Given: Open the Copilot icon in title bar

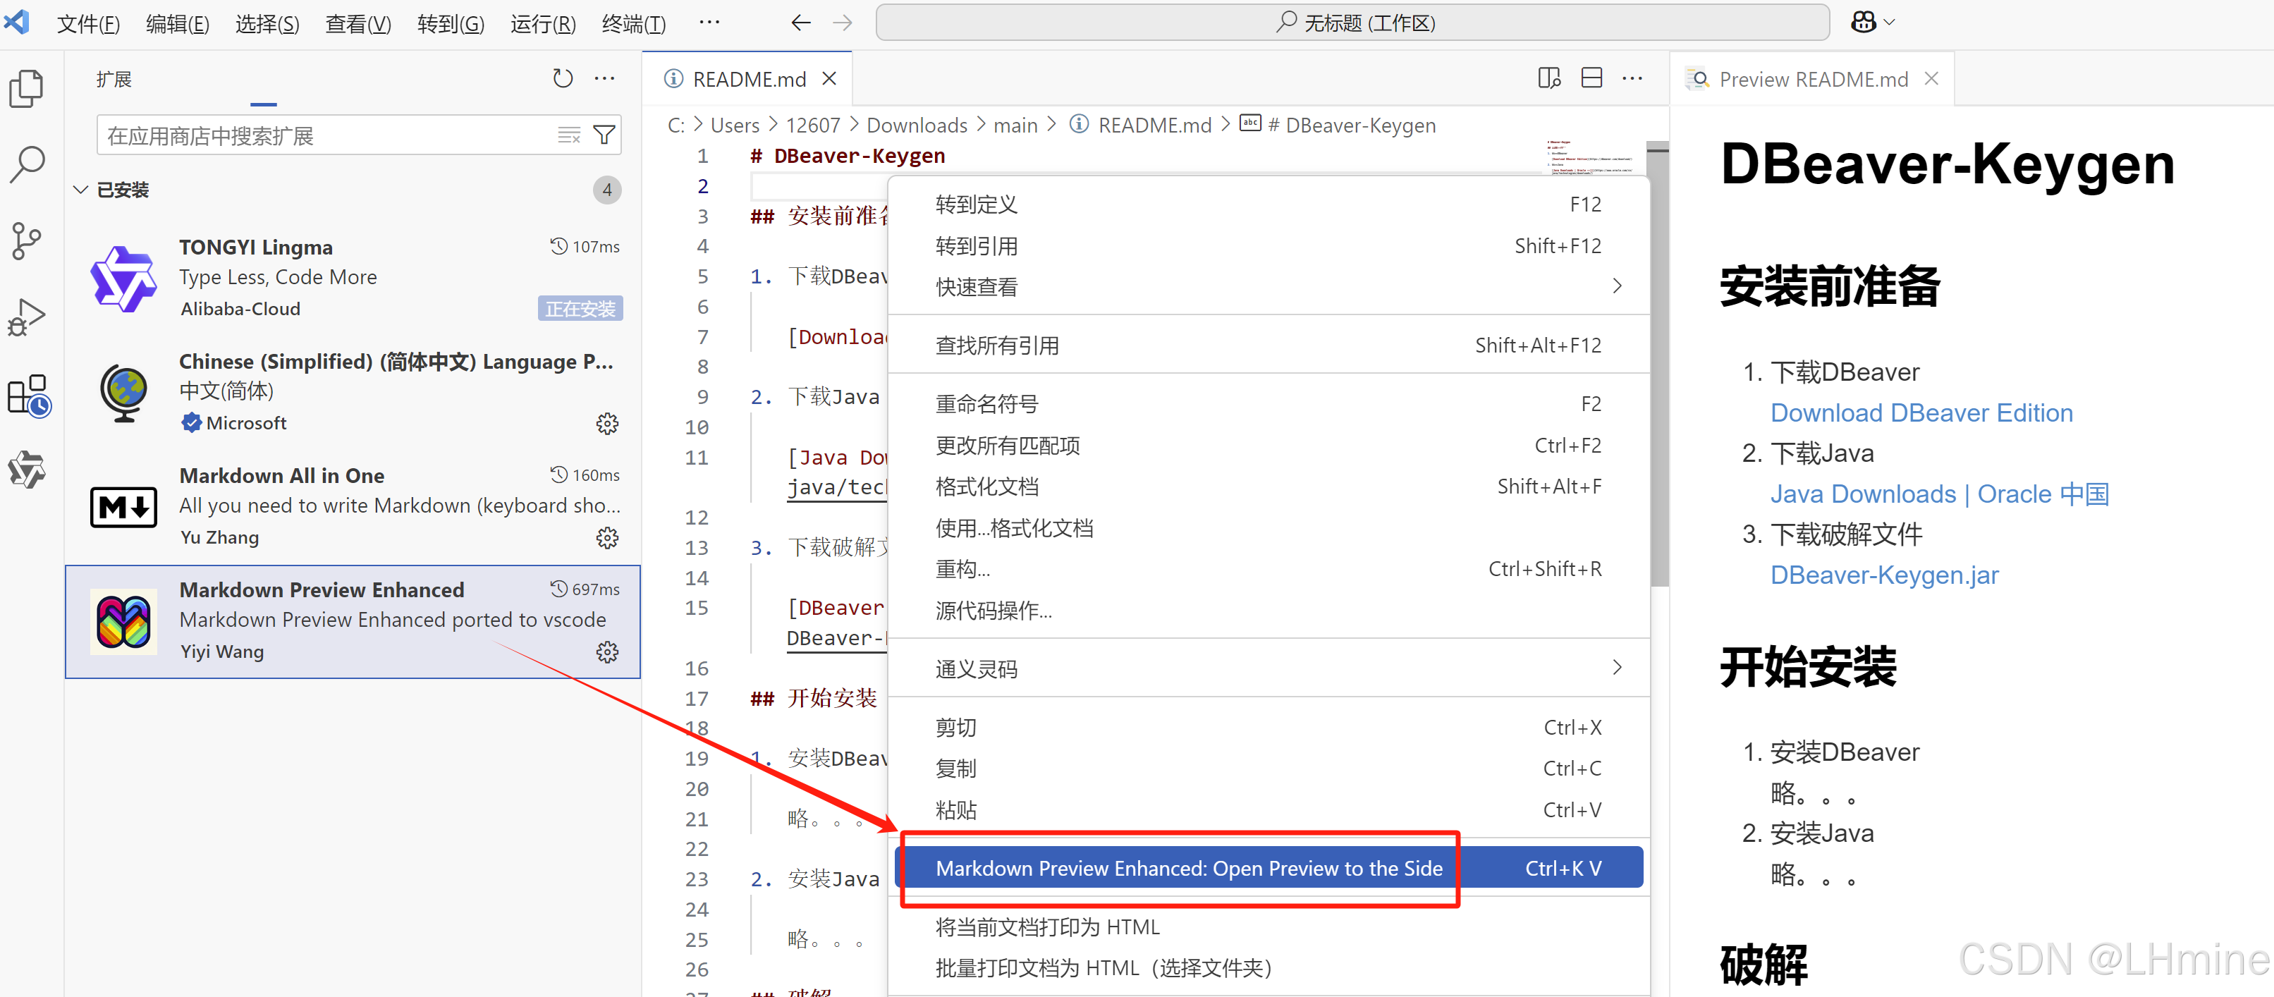Looking at the screenshot, I should [x=1863, y=23].
